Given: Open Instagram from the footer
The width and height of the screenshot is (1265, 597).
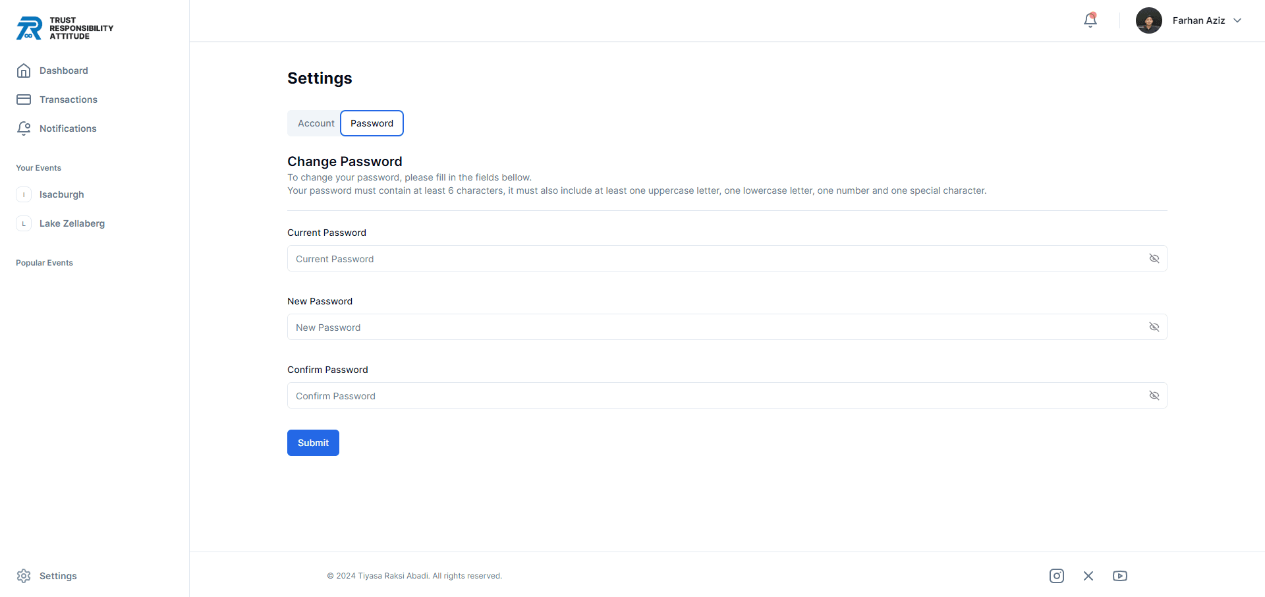Looking at the screenshot, I should [x=1057, y=575].
